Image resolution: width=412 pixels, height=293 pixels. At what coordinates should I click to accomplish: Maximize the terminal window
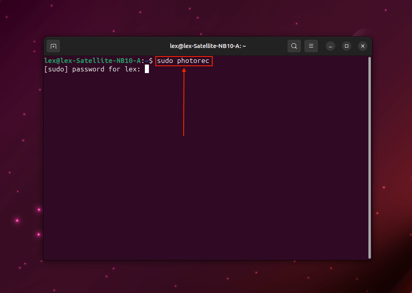point(347,46)
